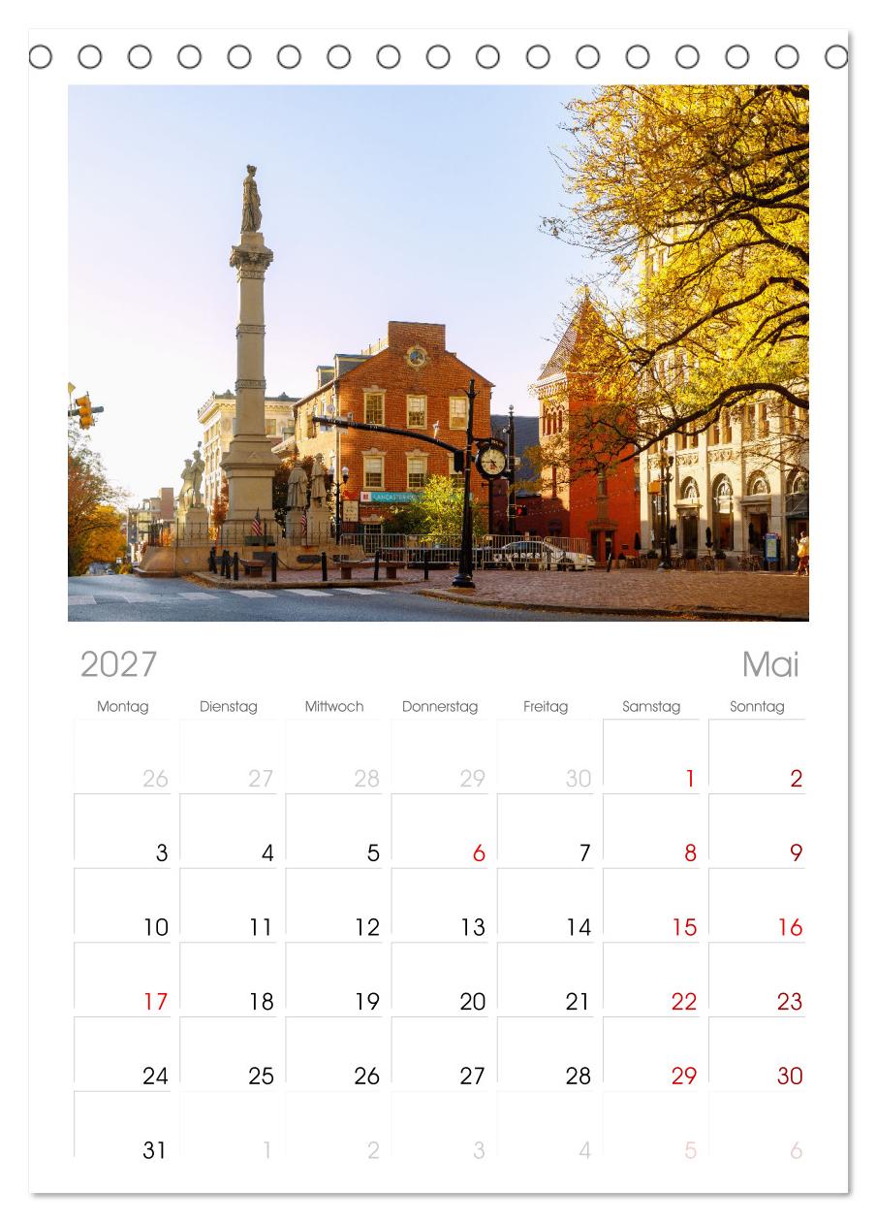Select date 10 in the calendar
This screenshot has height=1222, width=877.
[x=156, y=927]
